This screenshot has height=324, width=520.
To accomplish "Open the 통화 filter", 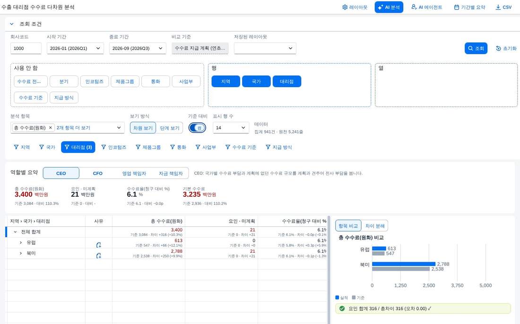I will (x=178, y=147).
